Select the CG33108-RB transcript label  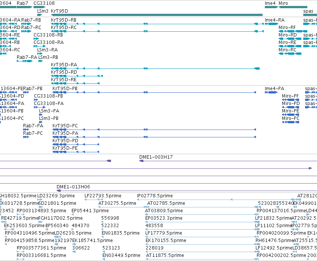pos(48,35)
